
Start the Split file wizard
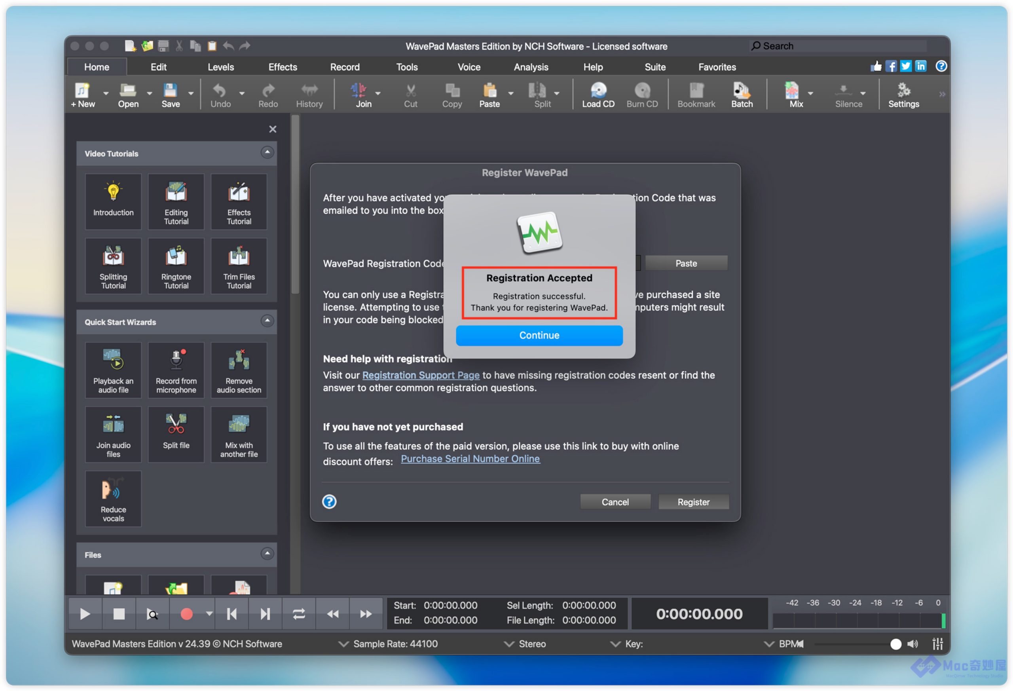pos(176,435)
